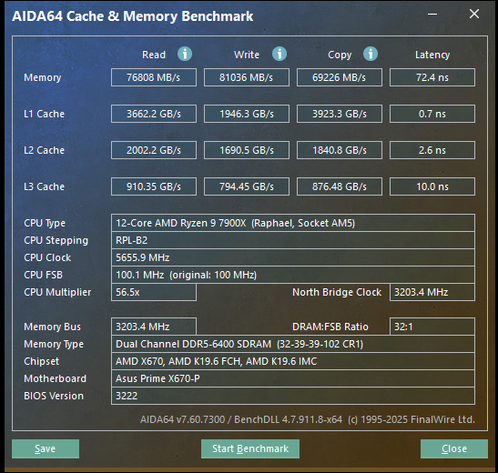Click L3 Cache Copy 876.48 GB/s value
This screenshot has width=498, height=473.
click(x=340, y=186)
